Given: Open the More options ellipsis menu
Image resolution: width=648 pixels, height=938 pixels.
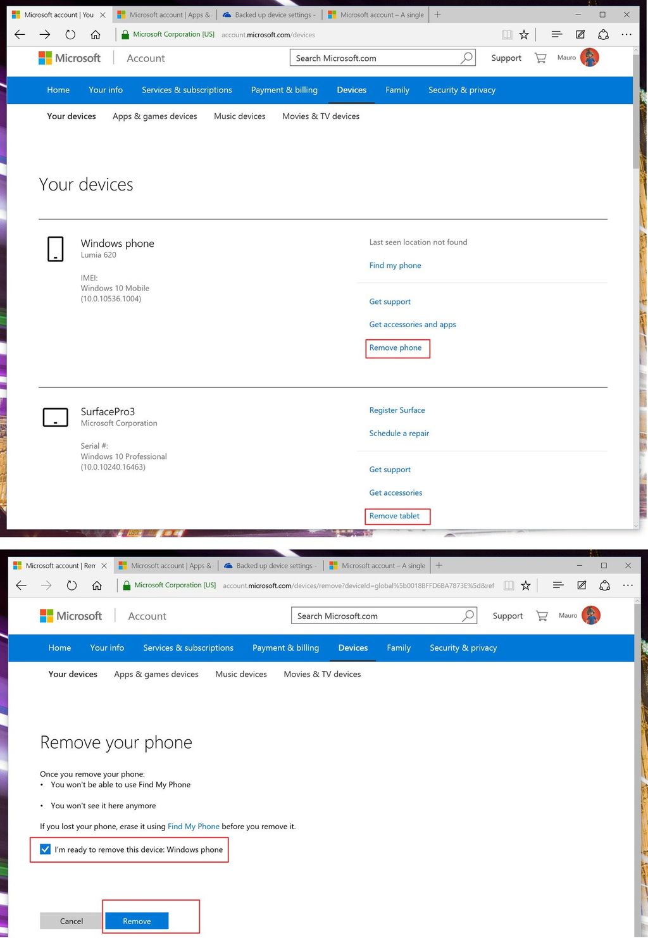Looking at the screenshot, I should pos(626,35).
